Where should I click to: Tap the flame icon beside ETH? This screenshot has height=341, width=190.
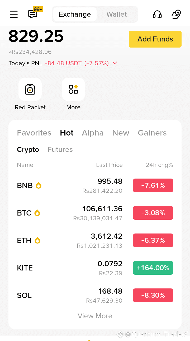click(37, 240)
